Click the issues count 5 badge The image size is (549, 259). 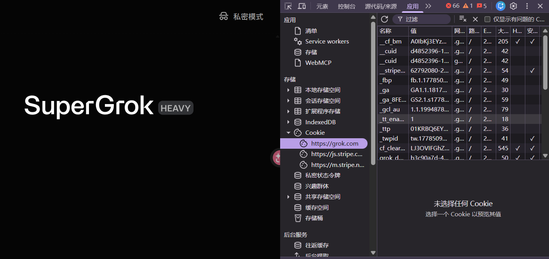[x=482, y=6]
